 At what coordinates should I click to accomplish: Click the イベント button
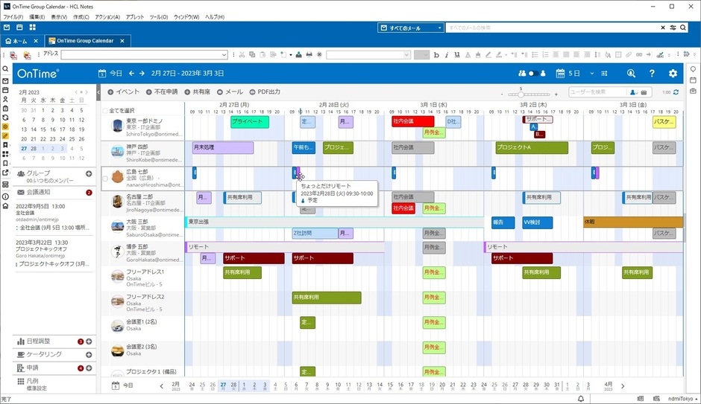(x=124, y=92)
